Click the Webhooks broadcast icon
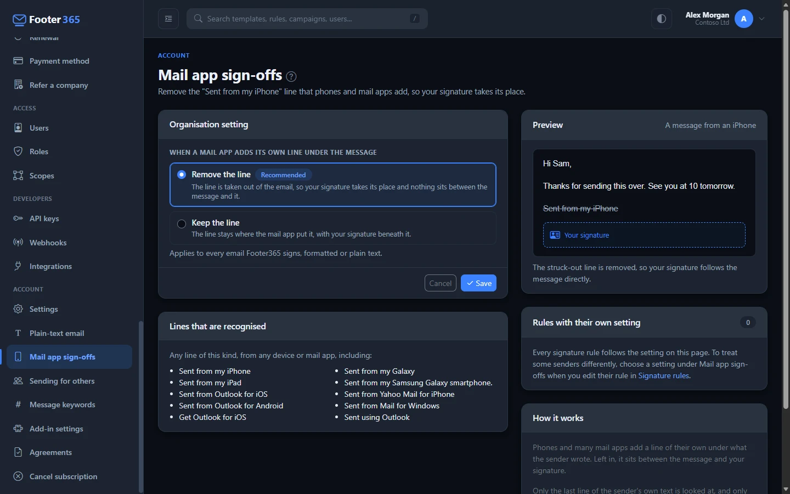The image size is (790, 494). pos(18,242)
